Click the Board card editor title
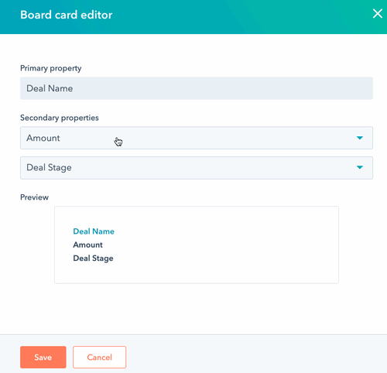 [67, 15]
